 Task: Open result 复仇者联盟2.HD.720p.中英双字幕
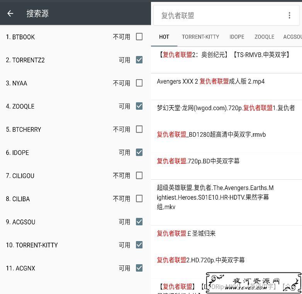[x=226, y=265]
